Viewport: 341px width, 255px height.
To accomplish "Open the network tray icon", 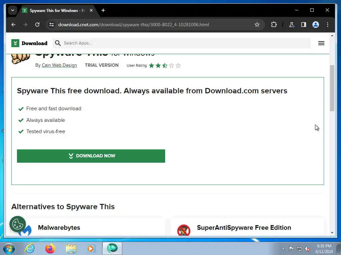I will 299,249.
